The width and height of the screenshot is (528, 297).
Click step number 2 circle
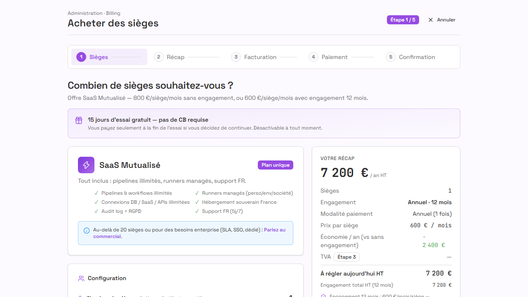point(159,57)
